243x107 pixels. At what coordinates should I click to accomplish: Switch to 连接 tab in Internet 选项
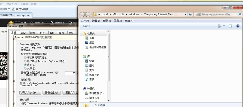point(53,33)
